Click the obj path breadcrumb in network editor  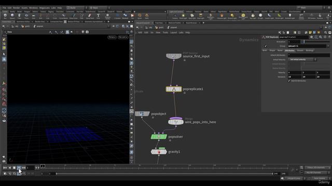(149, 27)
